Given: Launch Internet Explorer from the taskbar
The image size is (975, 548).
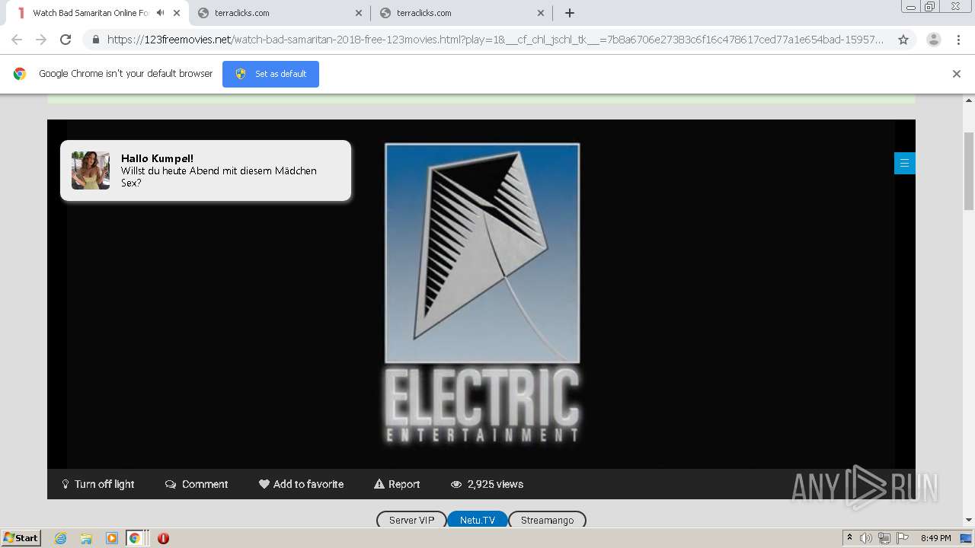Looking at the screenshot, I should [60, 538].
